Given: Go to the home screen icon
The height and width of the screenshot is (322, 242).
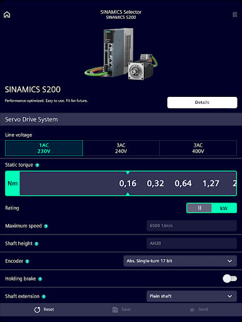Looking at the screenshot, I should pyautogui.click(x=7, y=14).
